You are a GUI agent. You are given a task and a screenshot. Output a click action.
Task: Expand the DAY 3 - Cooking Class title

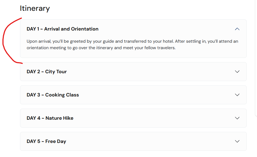53,95
